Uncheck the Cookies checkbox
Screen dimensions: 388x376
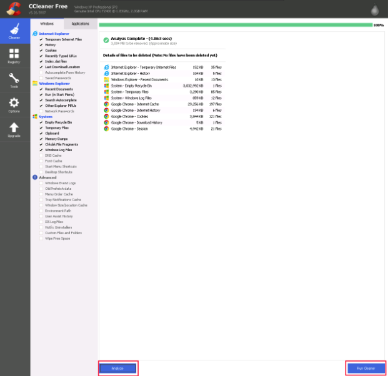[41, 51]
